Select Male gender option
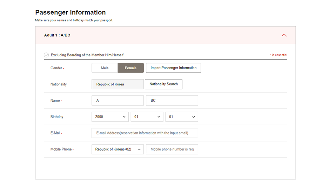329x188 pixels. click(x=105, y=68)
